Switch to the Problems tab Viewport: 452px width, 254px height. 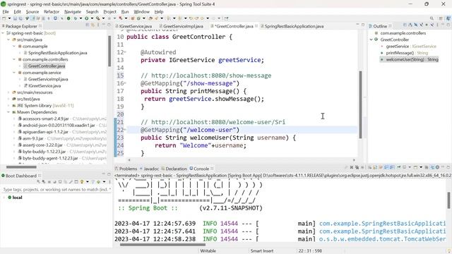(126, 169)
